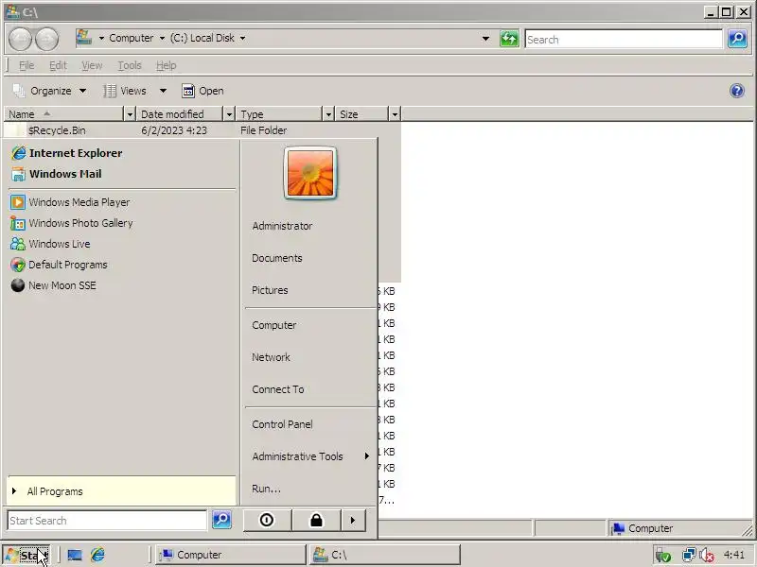
Task: Launch Windows Mail from Start menu
Action: click(57, 174)
